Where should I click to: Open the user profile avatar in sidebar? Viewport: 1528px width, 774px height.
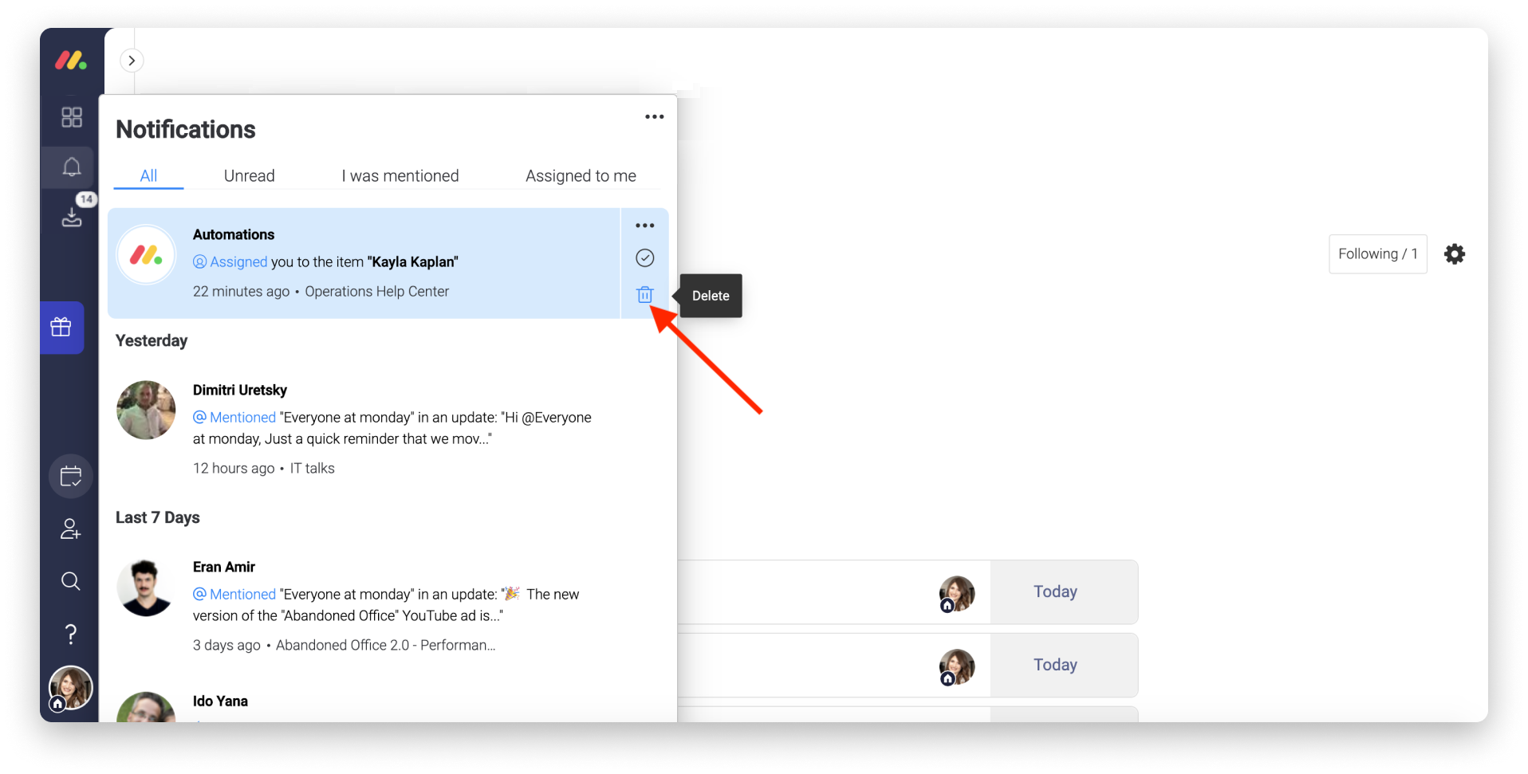71,687
